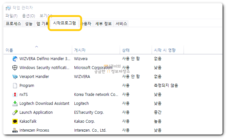227x139 pixels.
Task: Switch to the 성능 tab
Action: click(29, 24)
